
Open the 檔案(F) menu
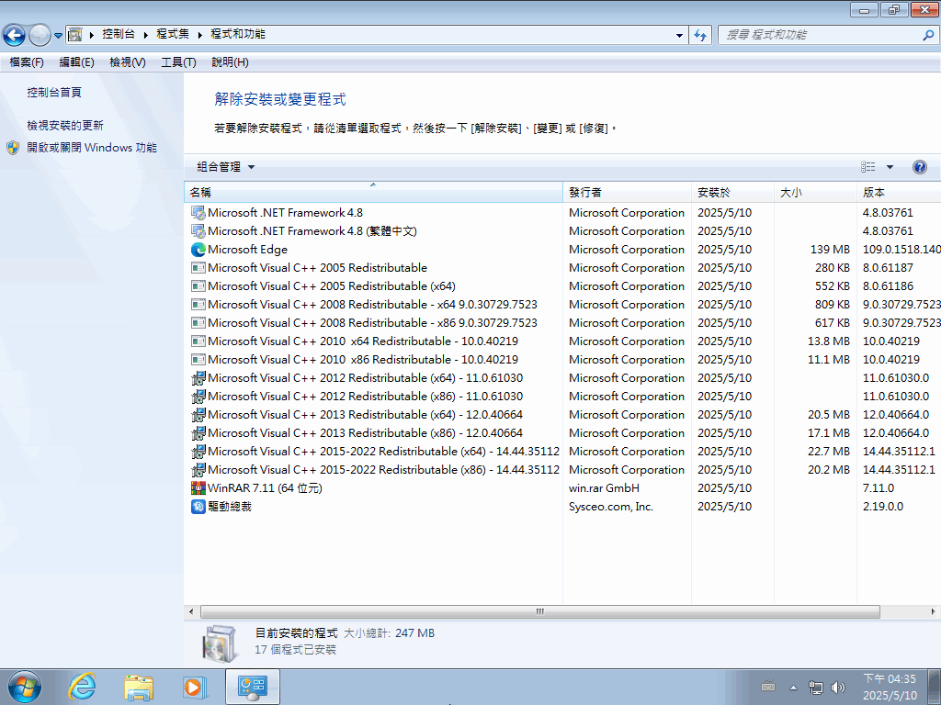click(27, 62)
